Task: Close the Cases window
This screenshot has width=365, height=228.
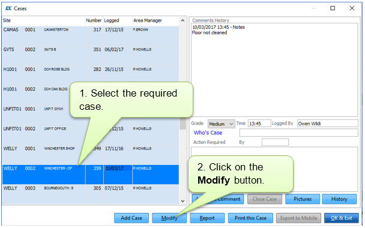Action: (x=352, y=8)
